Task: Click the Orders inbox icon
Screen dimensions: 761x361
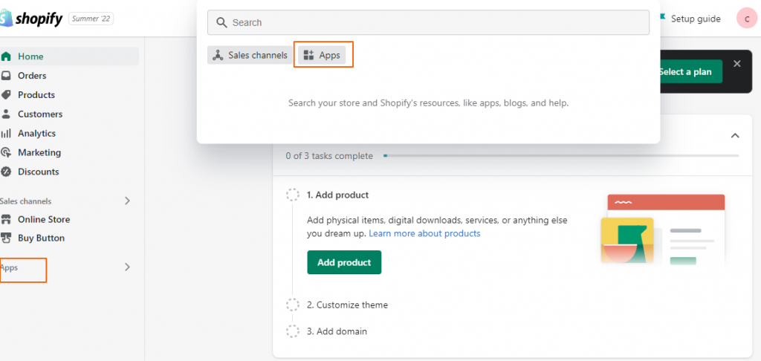Action: click(x=6, y=76)
